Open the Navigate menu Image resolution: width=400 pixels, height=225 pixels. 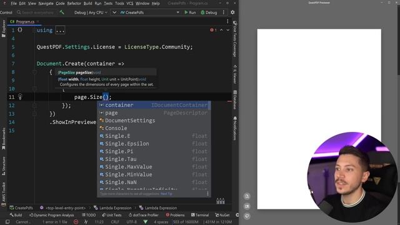(x=46, y=3)
